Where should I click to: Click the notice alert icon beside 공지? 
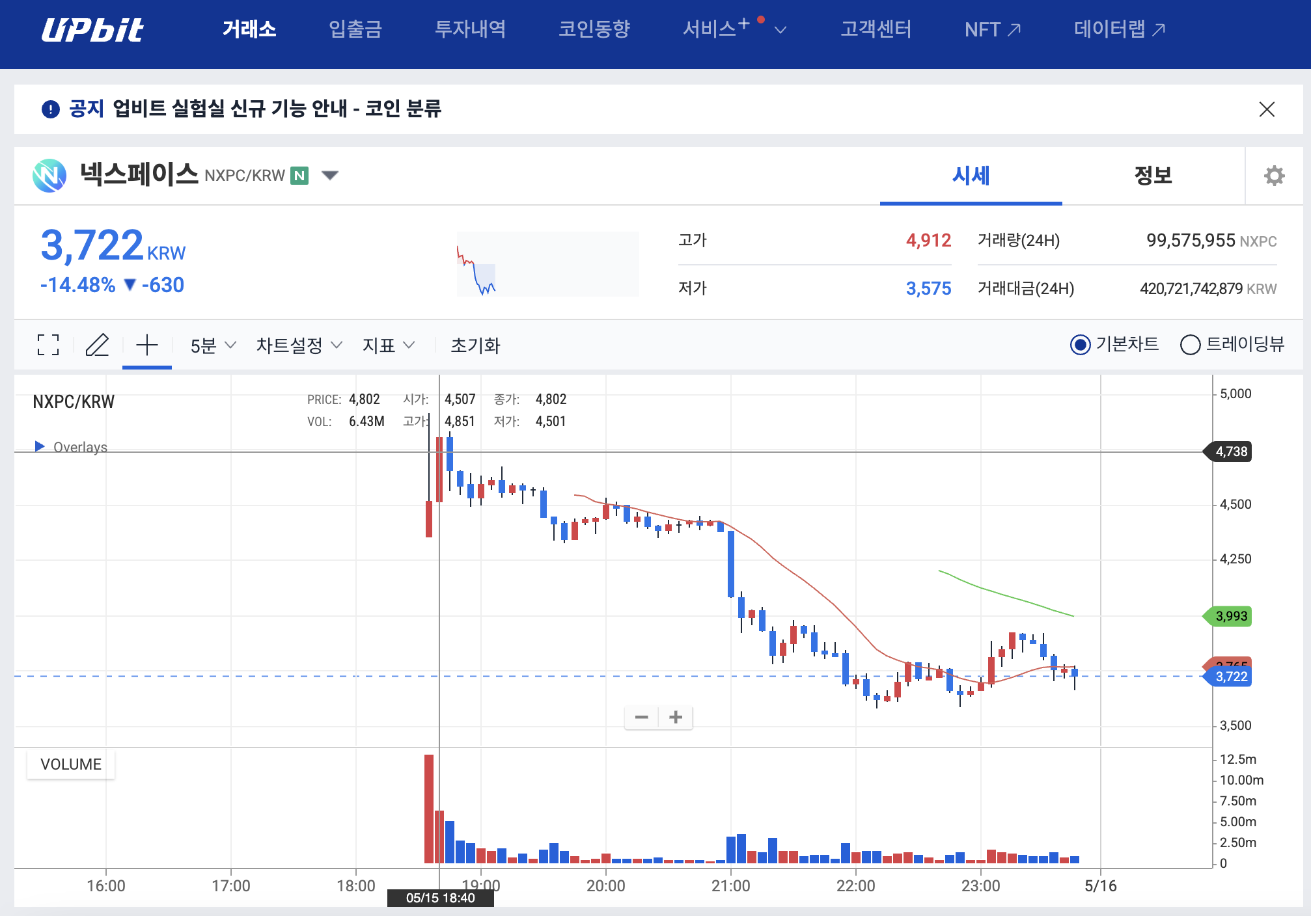pos(51,109)
